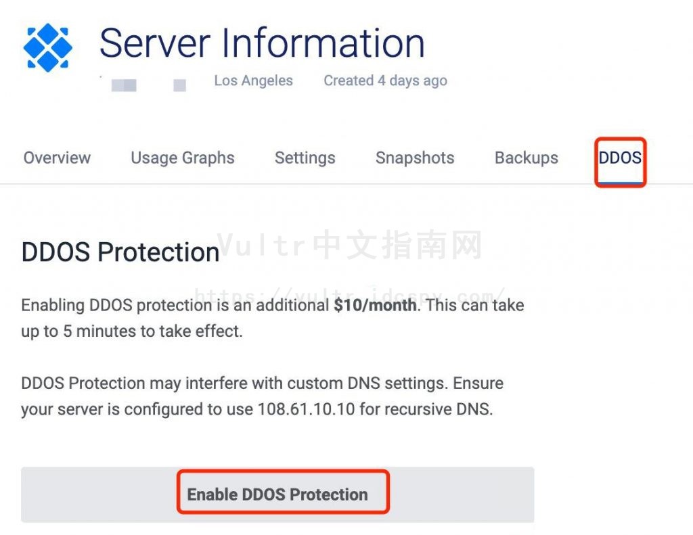This screenshot has width=693, height=535.
Task: Click the Vultr diamond logo icon
Action: (47, 47)
